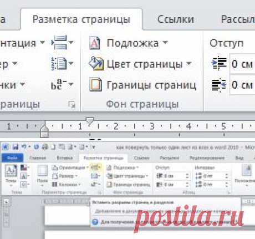Open Line Numbers dropdown in the enlarged ribbon
This screenshot has height=239, width=255.
coord(62,64)
